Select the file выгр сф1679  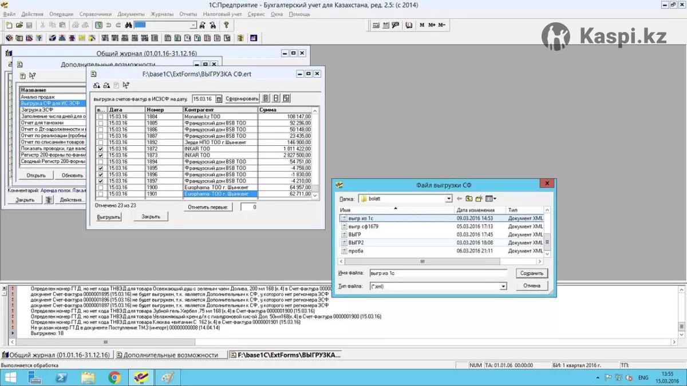click(363, 226)
